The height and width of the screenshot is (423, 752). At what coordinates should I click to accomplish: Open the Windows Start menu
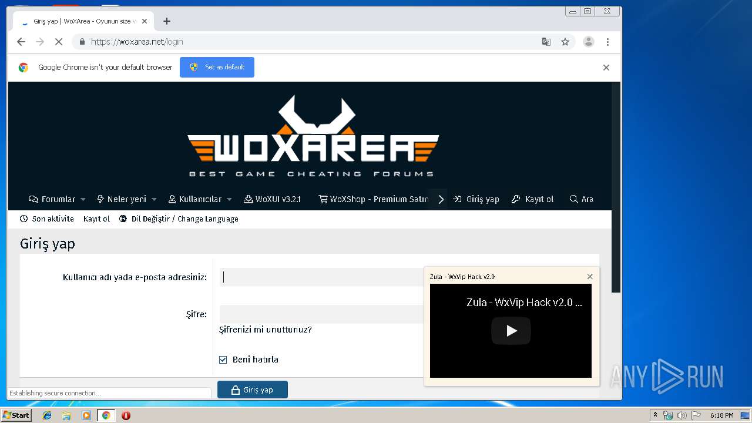point(16,415)
